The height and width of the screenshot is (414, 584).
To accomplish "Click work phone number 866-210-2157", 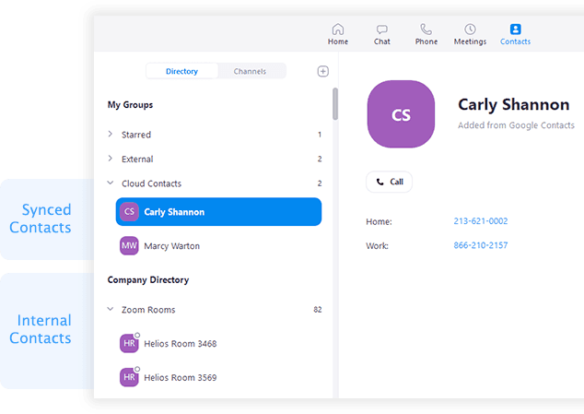I will point(480,245).
